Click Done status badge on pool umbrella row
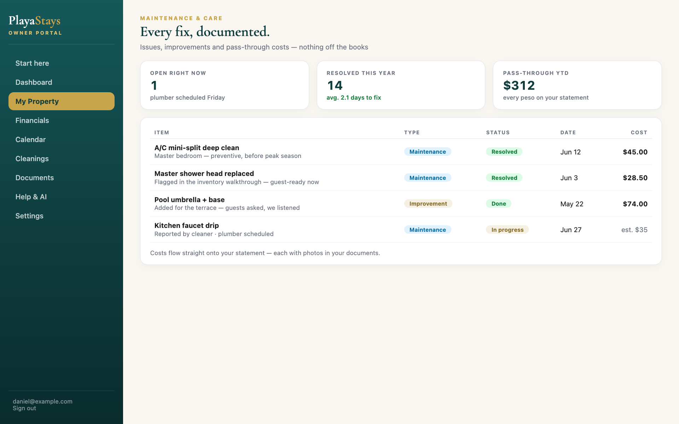The image size is (679, 424). (499, 204)
